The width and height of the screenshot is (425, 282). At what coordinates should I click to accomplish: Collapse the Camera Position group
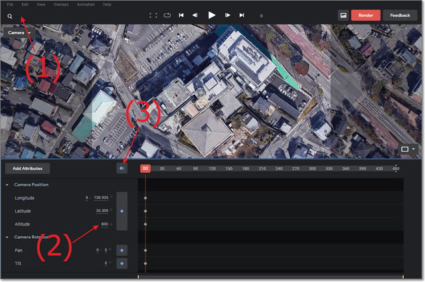coord(7,184)
